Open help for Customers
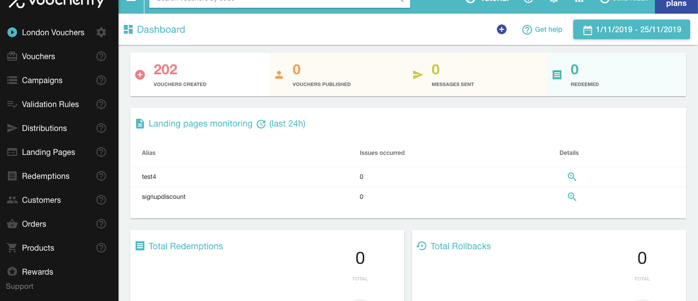Viewport: 698px width, 301px height. pos(101,200)
